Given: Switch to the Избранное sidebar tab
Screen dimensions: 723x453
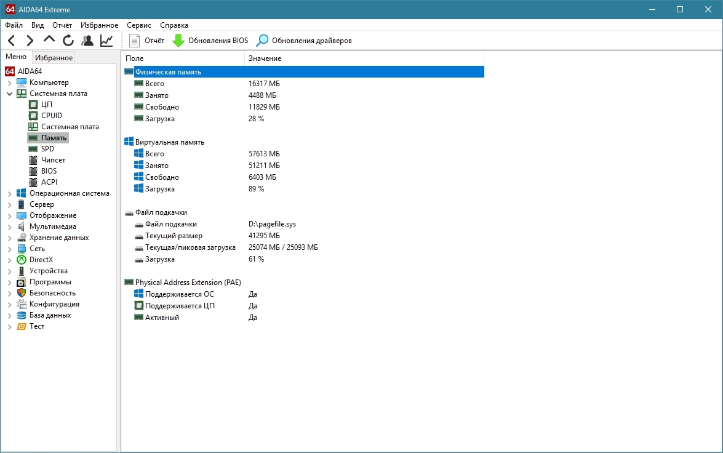Looking at the screenshot, I should pos(54,58).
